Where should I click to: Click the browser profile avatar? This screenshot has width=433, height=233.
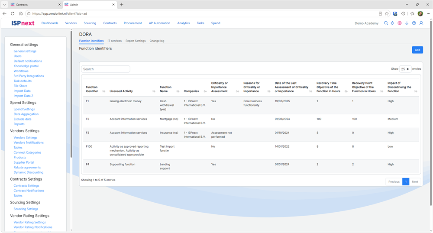[x=420, y=13]
